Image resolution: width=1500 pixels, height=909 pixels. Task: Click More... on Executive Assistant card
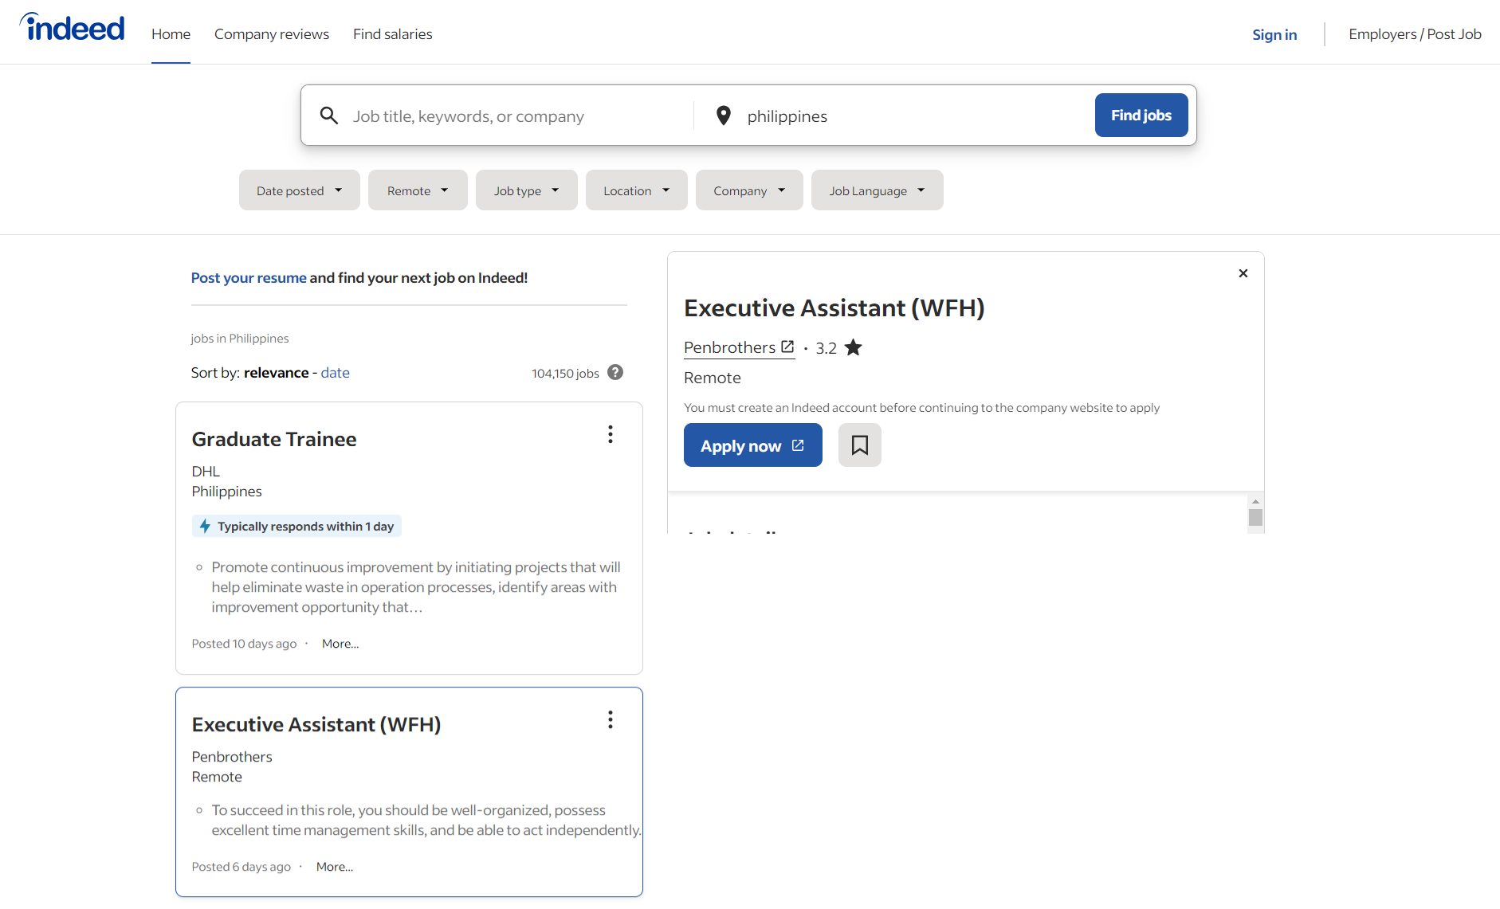coord(335,867)
